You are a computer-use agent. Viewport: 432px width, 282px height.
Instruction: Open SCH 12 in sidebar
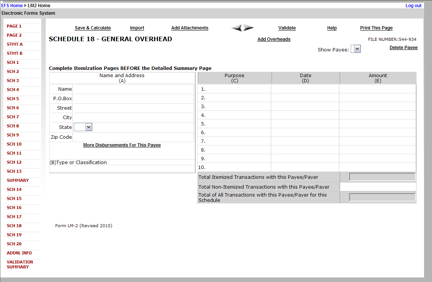(x=14, y=163)
